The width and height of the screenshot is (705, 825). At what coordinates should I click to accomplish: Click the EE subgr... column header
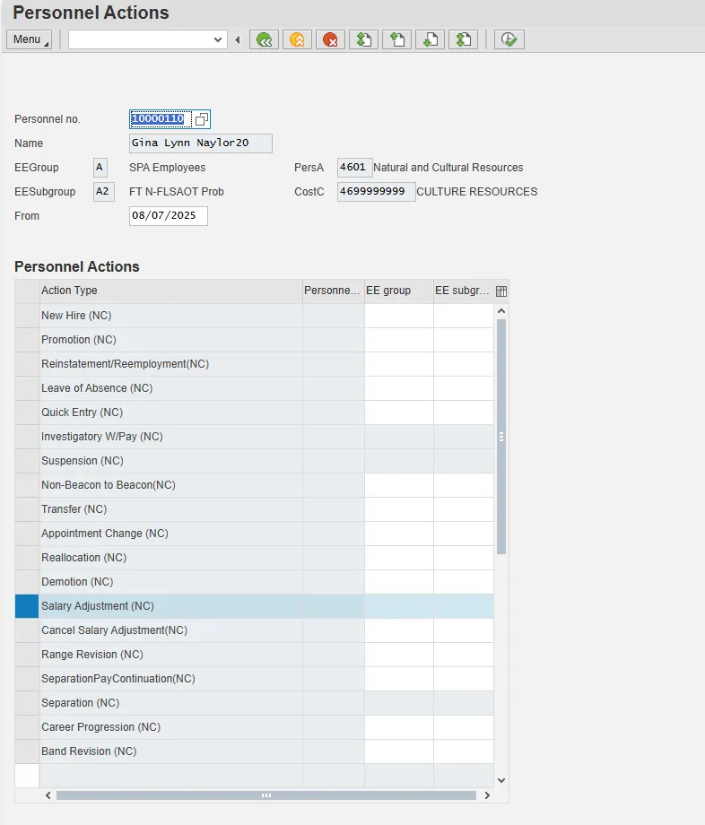tap(464, 291)
